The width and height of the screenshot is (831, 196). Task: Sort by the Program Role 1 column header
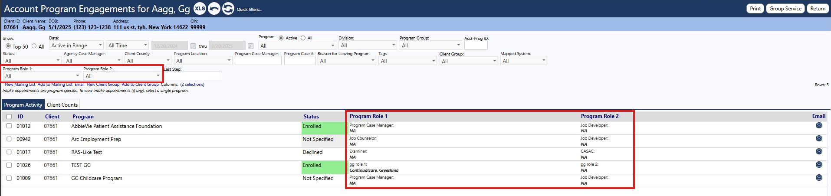click(x=368, y=116)
